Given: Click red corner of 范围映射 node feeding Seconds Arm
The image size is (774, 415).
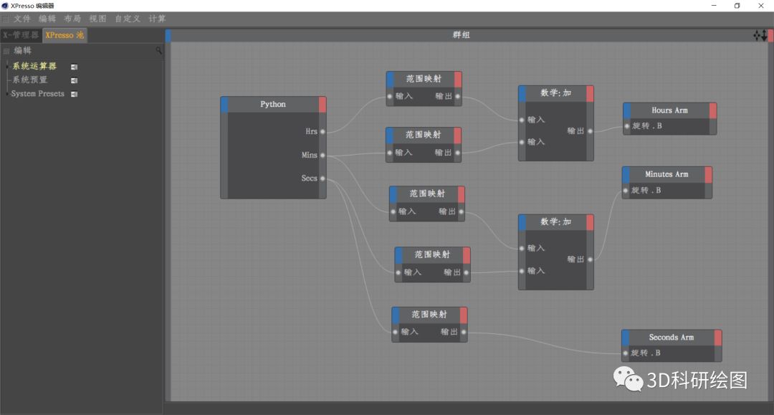Looking at the screenshot, I should pos(464,315).
